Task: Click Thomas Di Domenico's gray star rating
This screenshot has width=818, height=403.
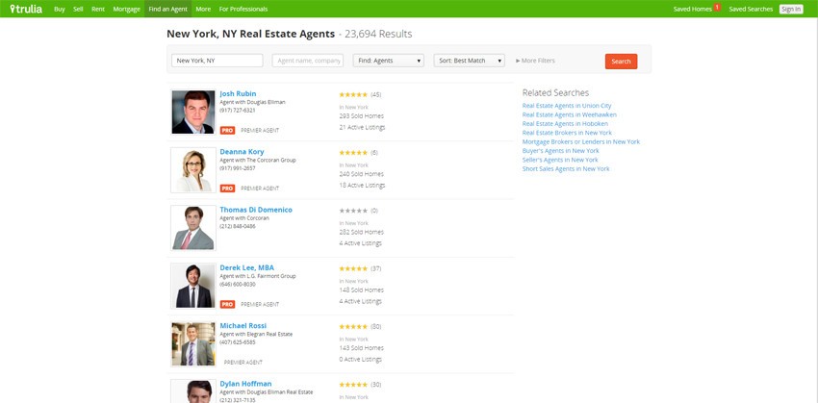Action: [x=353, y=211]
